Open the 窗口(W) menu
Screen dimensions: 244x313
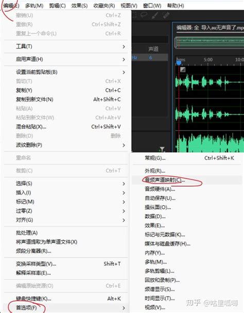(x=152, y=6)
